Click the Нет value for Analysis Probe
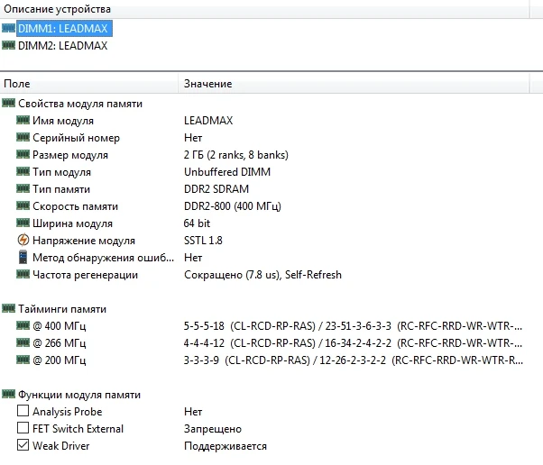 tap(193, 412)
